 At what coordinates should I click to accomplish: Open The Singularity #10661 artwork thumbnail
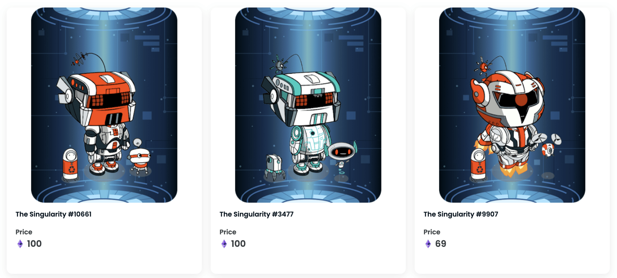click(x=104, y=105)
